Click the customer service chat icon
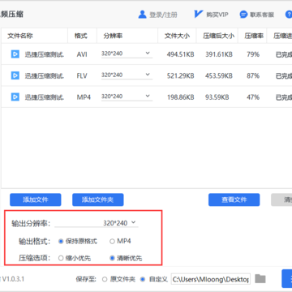The height and width of the screenshot is (292, 292). (x=243, y=15)
